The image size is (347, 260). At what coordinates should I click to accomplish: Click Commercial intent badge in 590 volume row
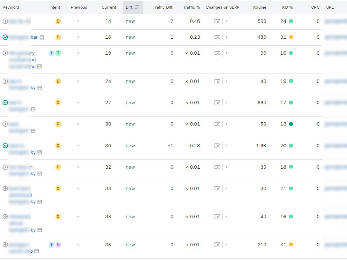[x=58, y=21]
